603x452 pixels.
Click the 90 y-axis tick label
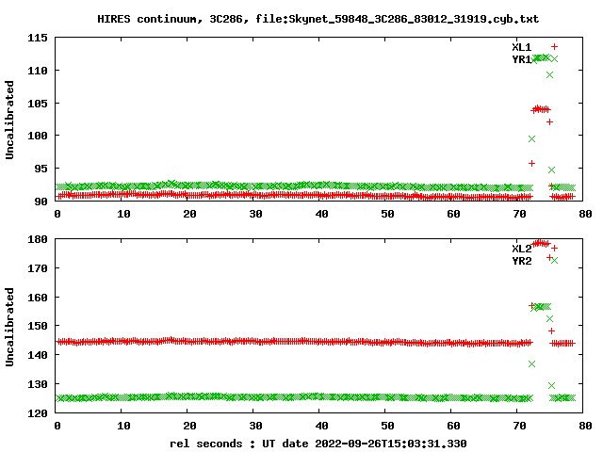41,201
